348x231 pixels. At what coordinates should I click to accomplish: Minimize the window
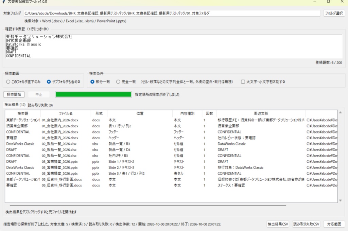click(315, 2)
